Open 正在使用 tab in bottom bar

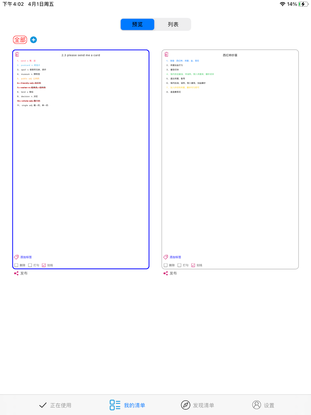tap(55, 405)
